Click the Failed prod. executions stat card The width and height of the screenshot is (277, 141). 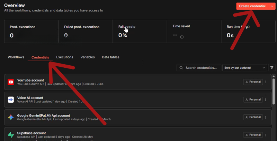[x=86, y=31]
